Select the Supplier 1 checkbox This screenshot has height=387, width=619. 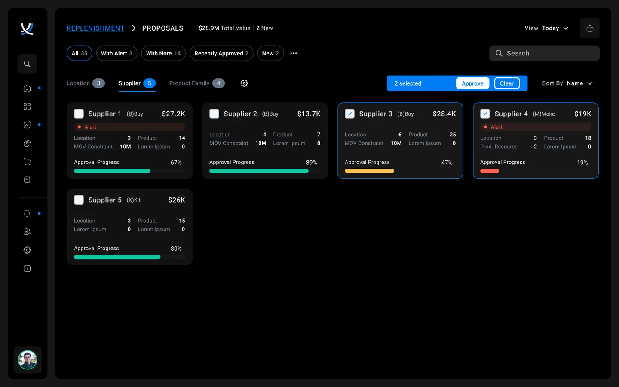point(79,114)
